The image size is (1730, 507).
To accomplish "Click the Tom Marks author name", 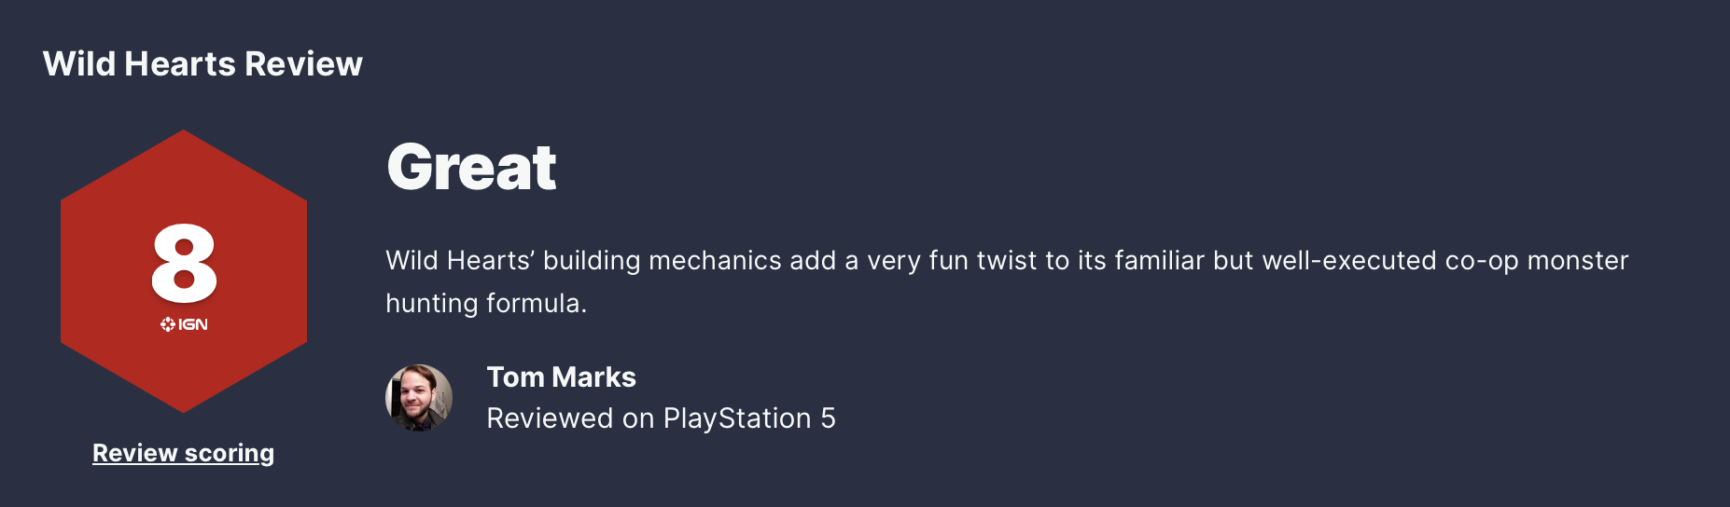I will [561, 377].
